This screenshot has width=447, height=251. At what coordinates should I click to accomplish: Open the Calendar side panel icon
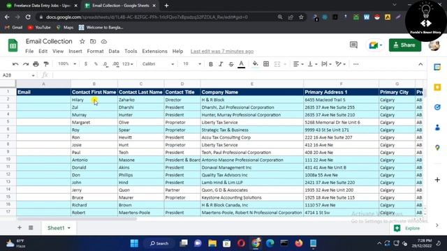(437, 67)
